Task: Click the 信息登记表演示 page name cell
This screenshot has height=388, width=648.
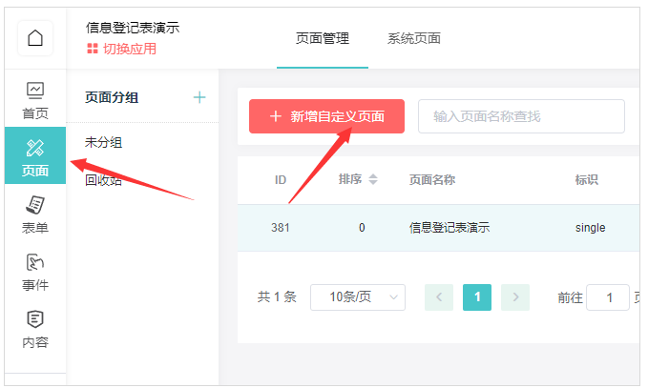Action: 449,228
